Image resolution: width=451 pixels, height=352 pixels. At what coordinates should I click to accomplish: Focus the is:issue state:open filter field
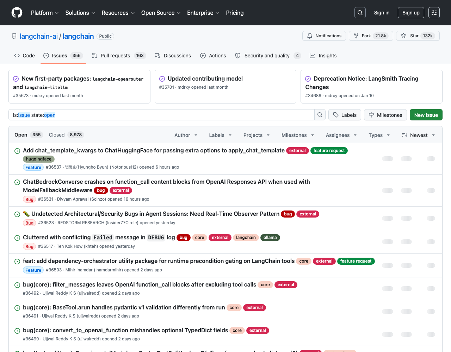(x=161, y=115)
